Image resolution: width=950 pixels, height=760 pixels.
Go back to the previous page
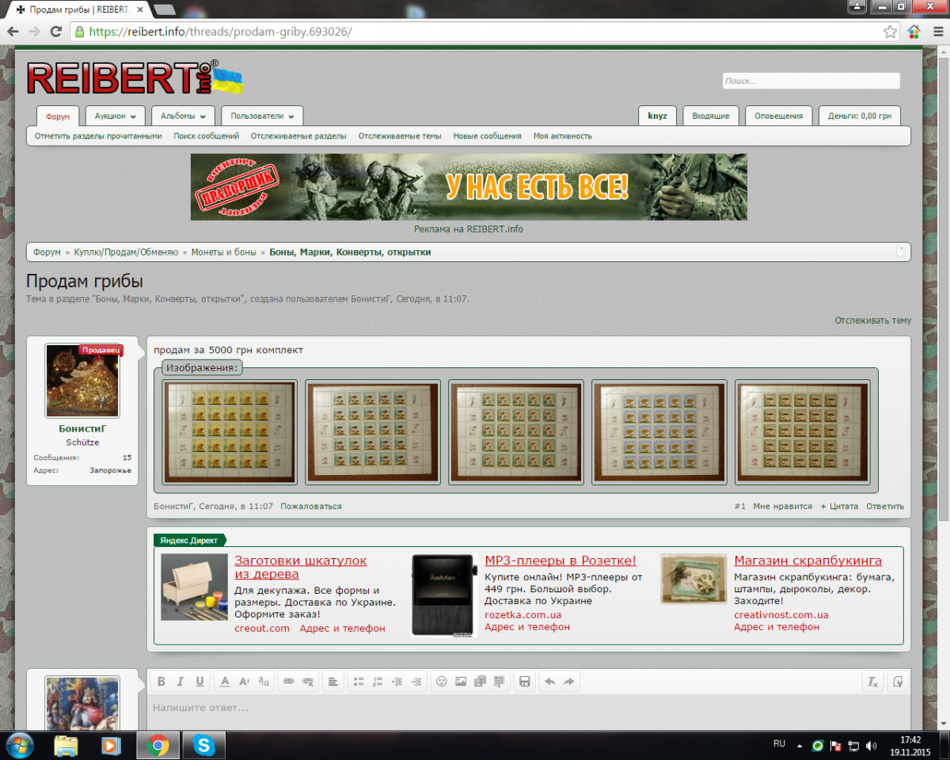(x=13, y=32)
